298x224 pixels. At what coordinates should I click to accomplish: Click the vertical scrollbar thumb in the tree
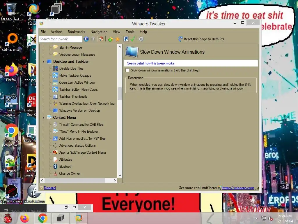coord(120,94)
